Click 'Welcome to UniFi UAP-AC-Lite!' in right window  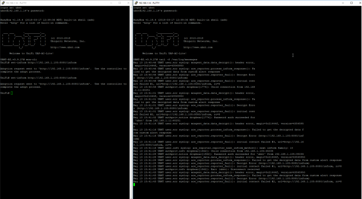click(164, 53)
